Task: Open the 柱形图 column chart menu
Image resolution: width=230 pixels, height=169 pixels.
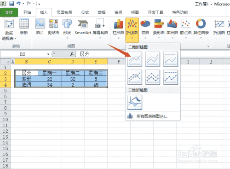Action: pos(118,29)
